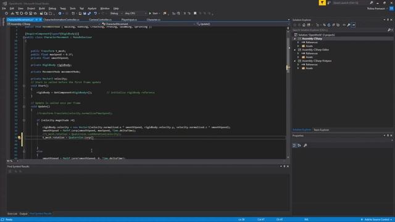
Task: Click the Solution Explorer View Code icon
Action: point(344,25)
